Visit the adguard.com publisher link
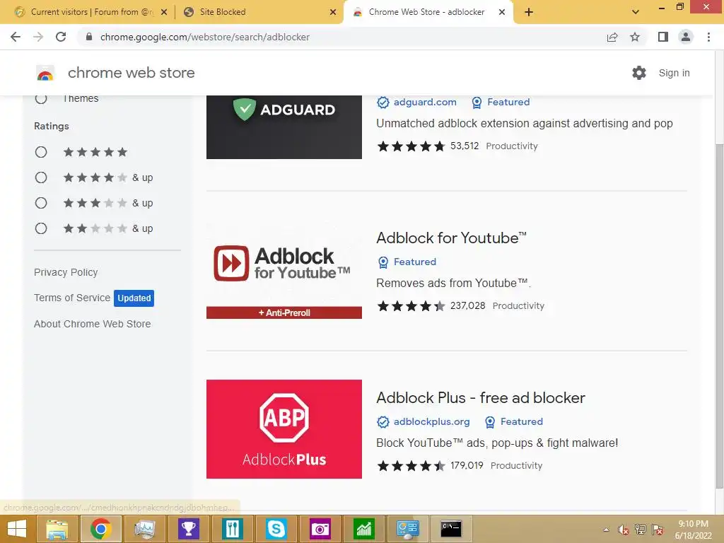724x543 pixels. (425, 102)
